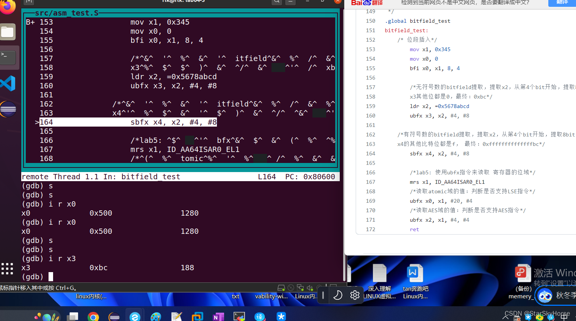Image resolution: width=576 pixels, height=321 pixels.
Task: Switch to VMware Workstation on taskbar
Action: tap(197, 316)
